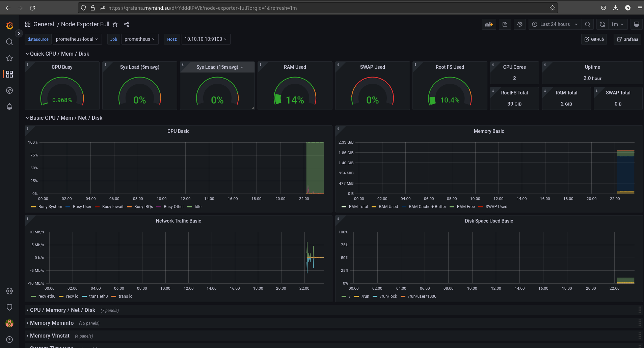Open the user profile avatar
The height and width of the screenshot is (348, 644).
tap(9, 323)
